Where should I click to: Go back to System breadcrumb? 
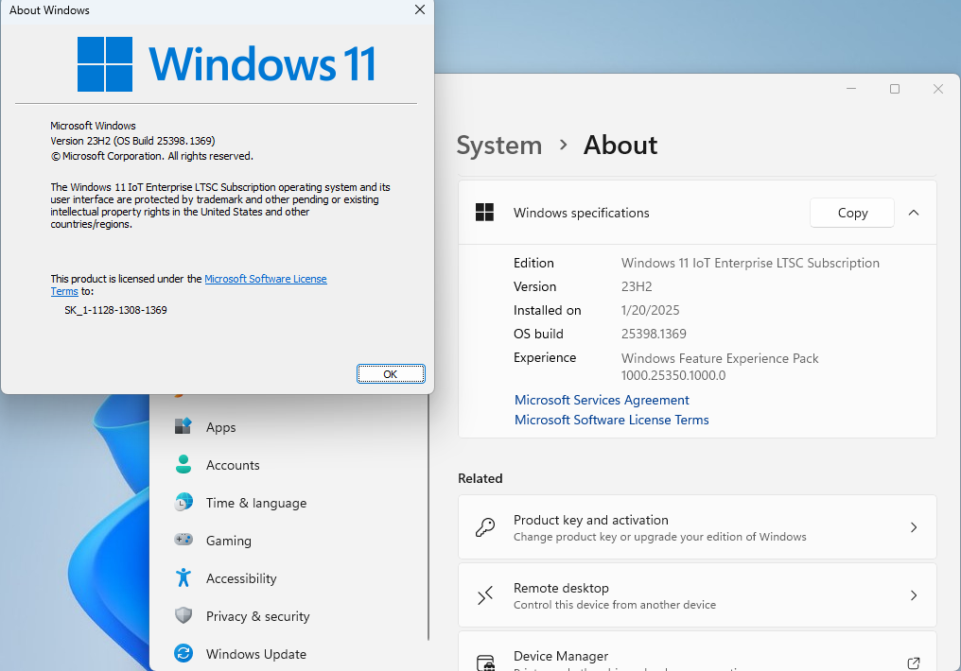click(x=498, y=146)
